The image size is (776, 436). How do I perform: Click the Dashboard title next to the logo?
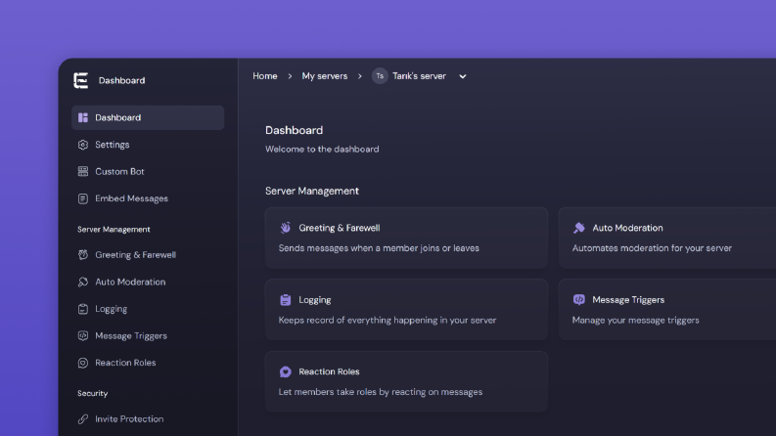coord(121,80)
